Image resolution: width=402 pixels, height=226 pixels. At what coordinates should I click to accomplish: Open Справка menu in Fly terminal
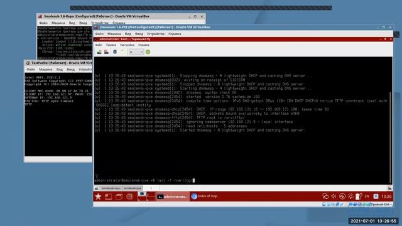tap(144, 45)
